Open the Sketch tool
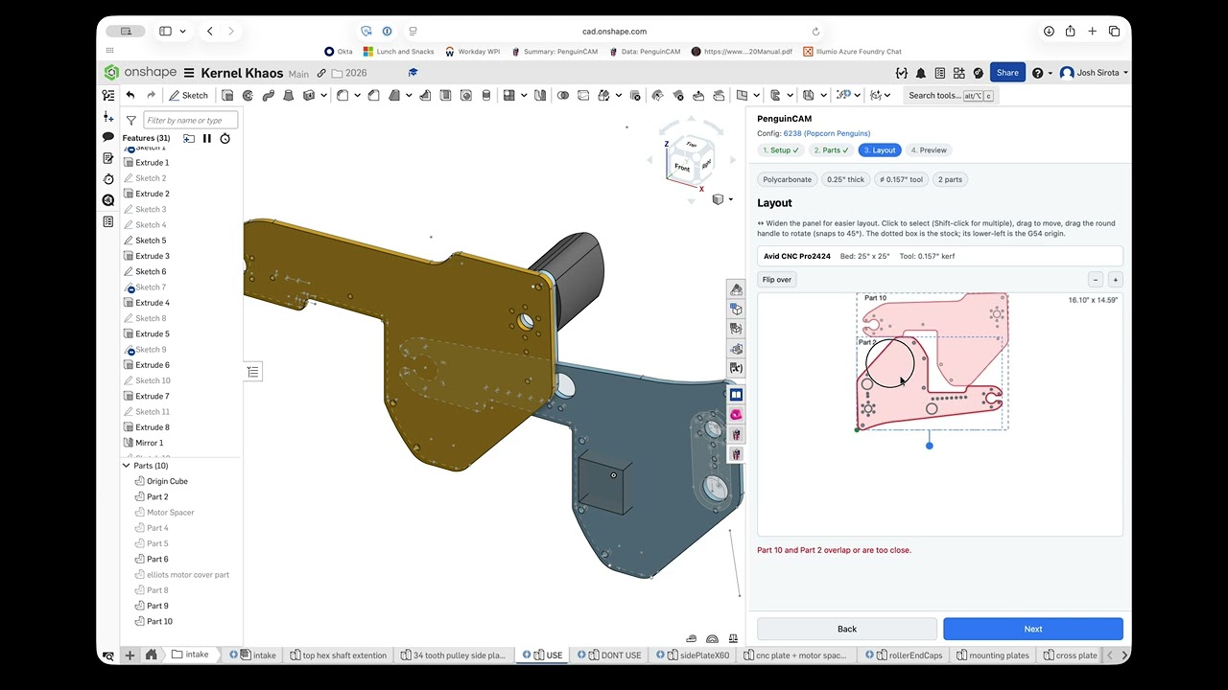 point(189,95)
